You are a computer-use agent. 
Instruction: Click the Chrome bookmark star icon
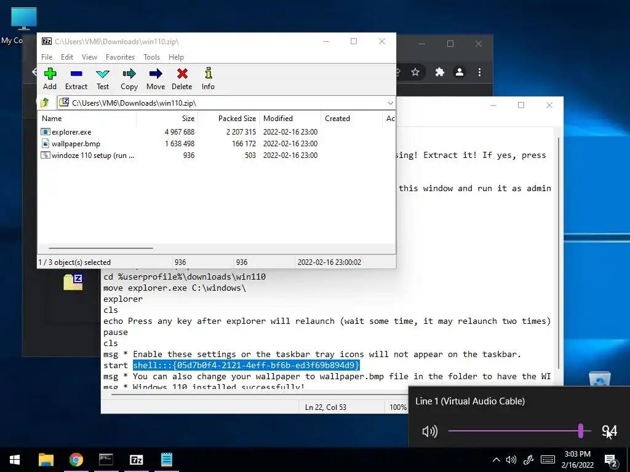click(x=415, y=73)
